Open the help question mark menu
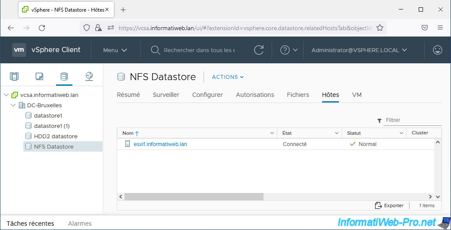 pos(285,50)
